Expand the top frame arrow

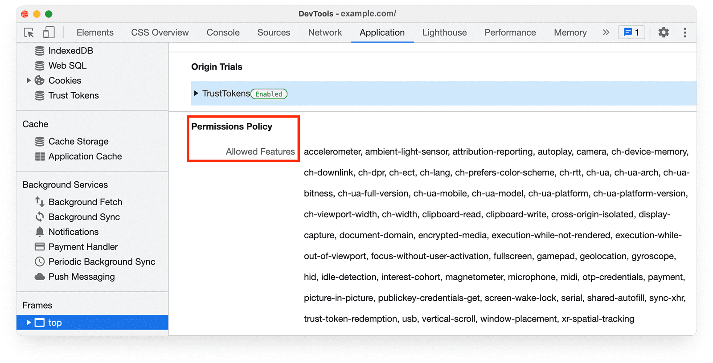coord(29,322)
